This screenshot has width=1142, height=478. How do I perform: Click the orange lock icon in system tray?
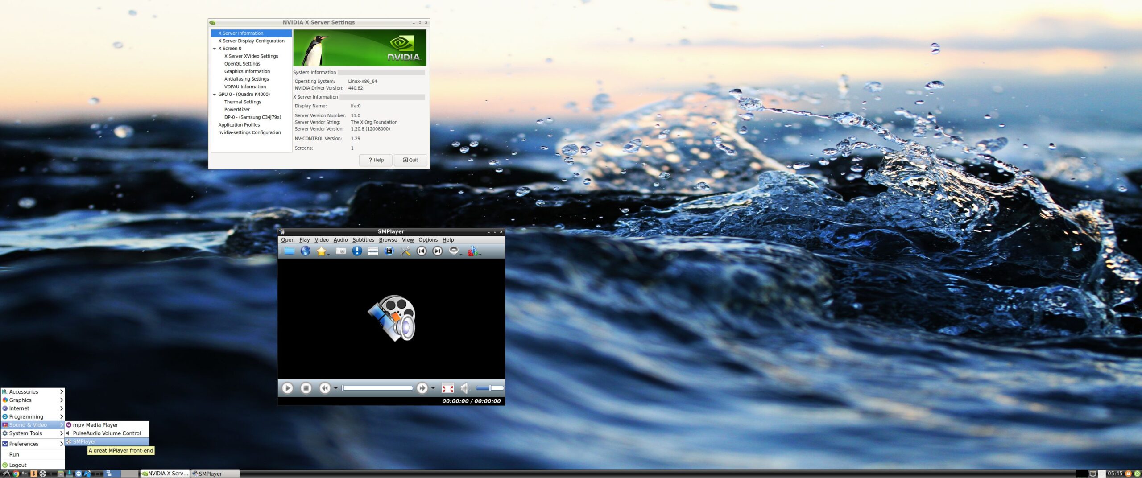(x=1128, y=474)
